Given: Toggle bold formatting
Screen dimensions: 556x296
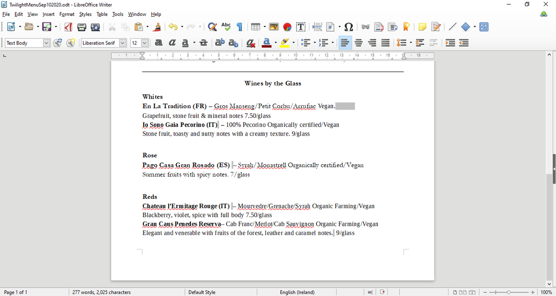Looking at the screenshot, I should 158,43.
